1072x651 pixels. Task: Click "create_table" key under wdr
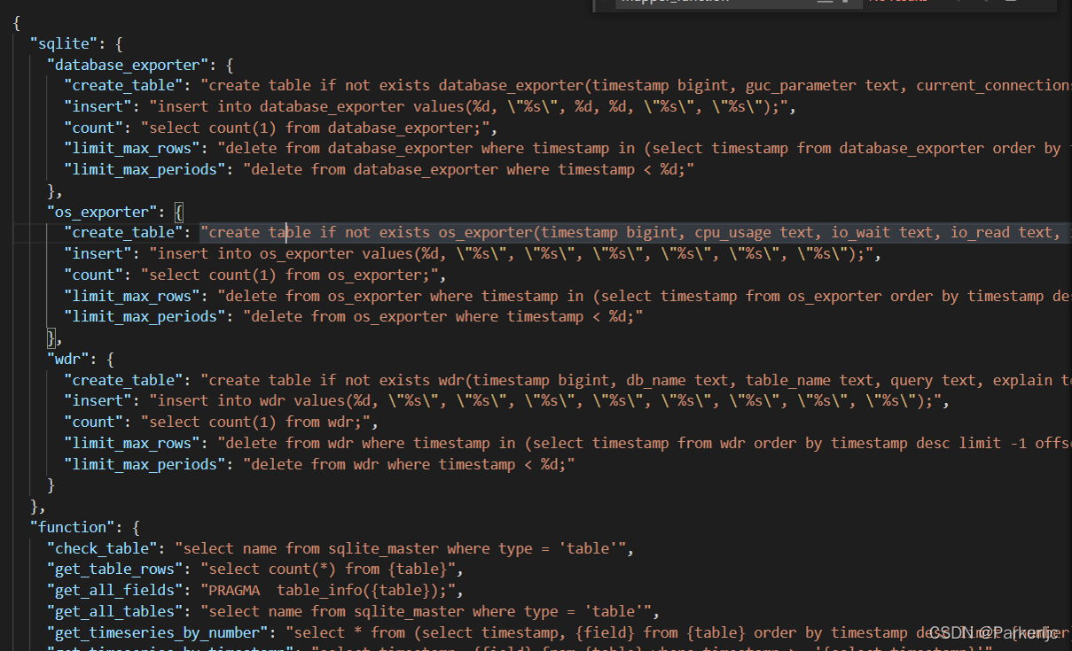[123, 380]
